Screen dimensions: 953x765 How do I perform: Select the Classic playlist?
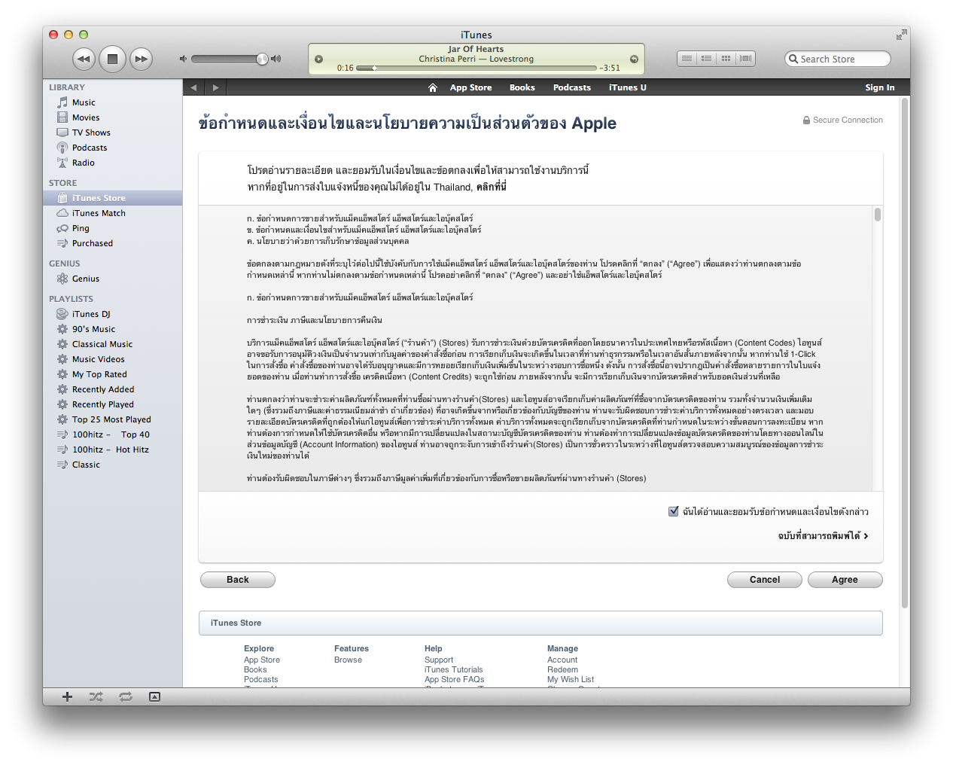pyautogui.click(x=113, y=465)
